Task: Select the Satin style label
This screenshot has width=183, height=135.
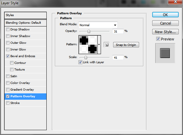Action: pos(14,76)
